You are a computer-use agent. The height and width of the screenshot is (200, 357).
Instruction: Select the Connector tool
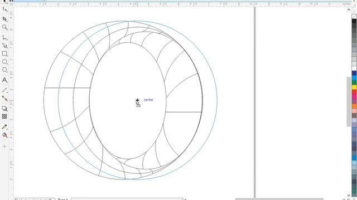tap(4, 98)
